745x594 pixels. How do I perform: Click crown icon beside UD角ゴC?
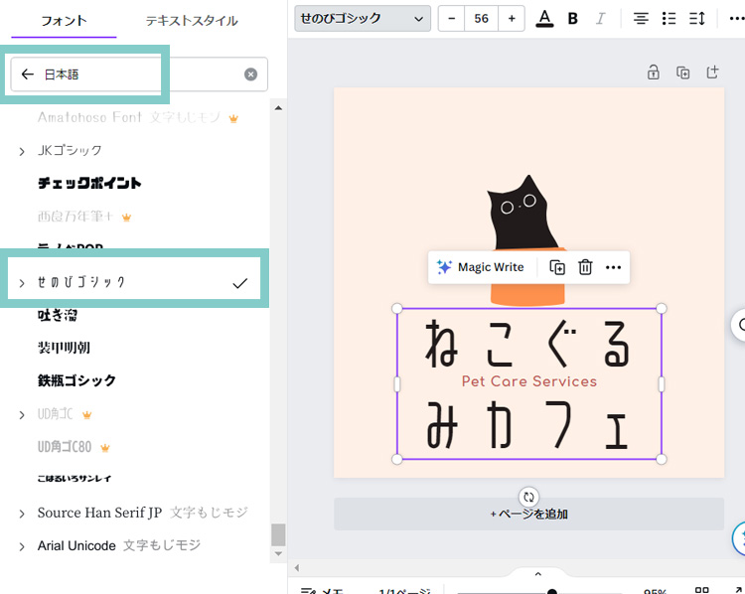click(87, 415)
